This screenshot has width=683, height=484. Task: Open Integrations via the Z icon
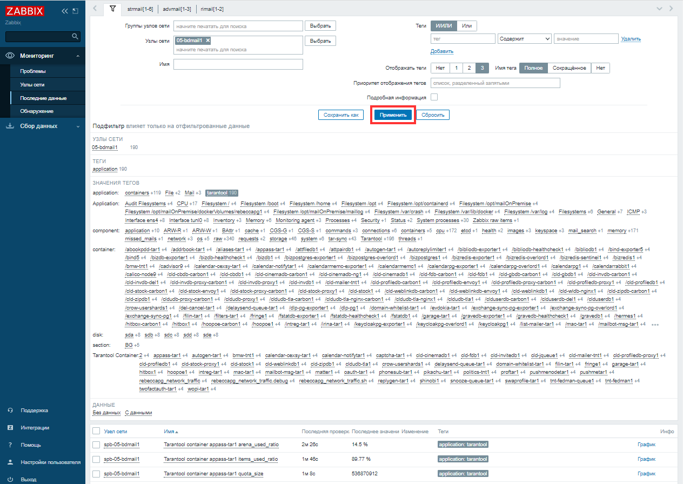[10, 428]
